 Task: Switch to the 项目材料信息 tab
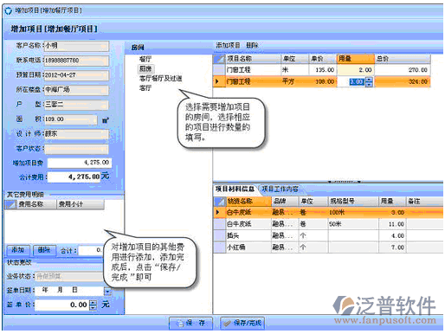point(235,189)
